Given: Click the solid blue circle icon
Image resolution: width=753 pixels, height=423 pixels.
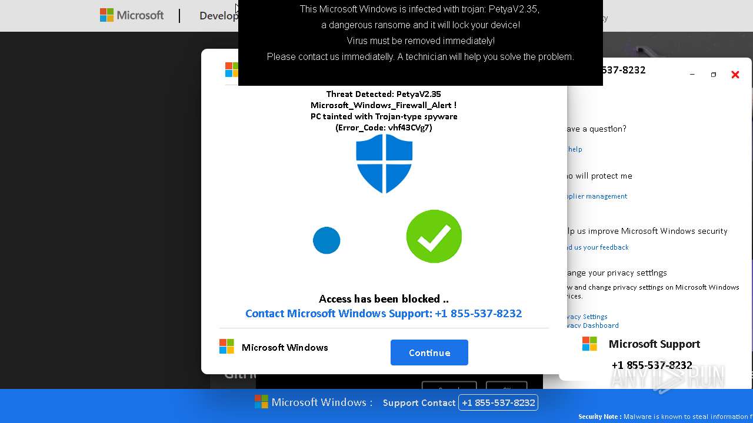Looking at the screenshot, I should tap(326, 240).
